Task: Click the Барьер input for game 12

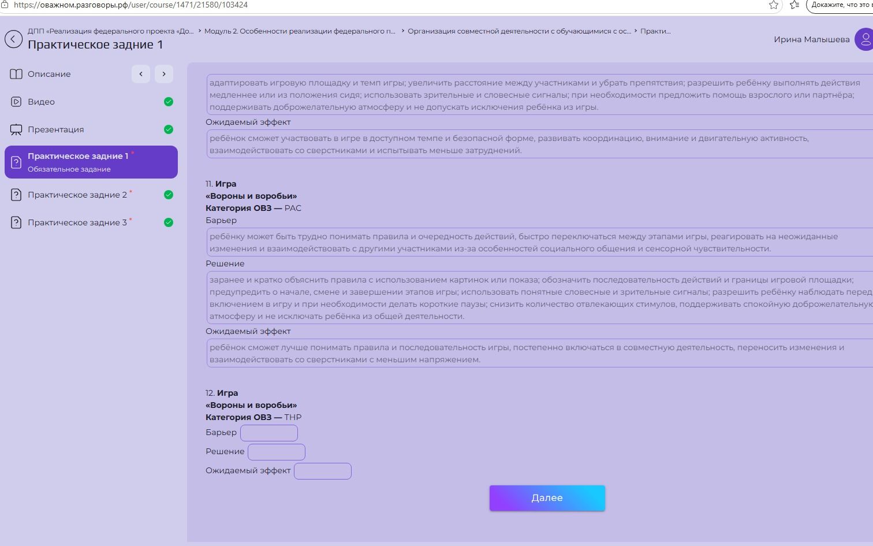Action: pyautogui.click(x=269, y=433)
